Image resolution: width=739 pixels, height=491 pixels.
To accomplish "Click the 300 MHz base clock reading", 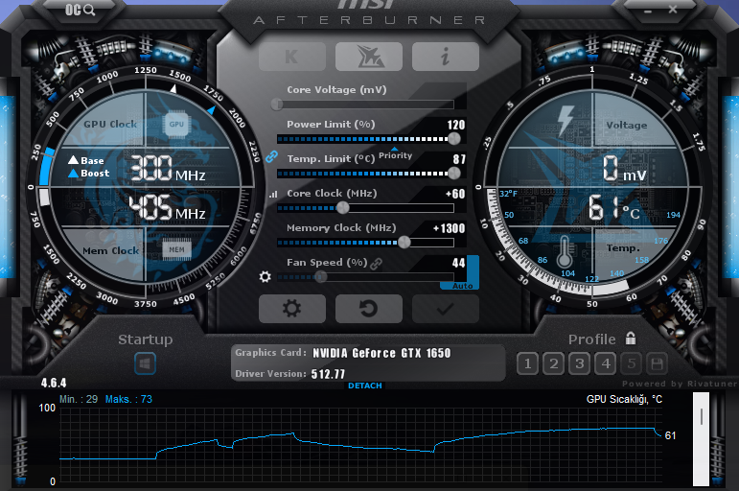I will tap(168, 169).
